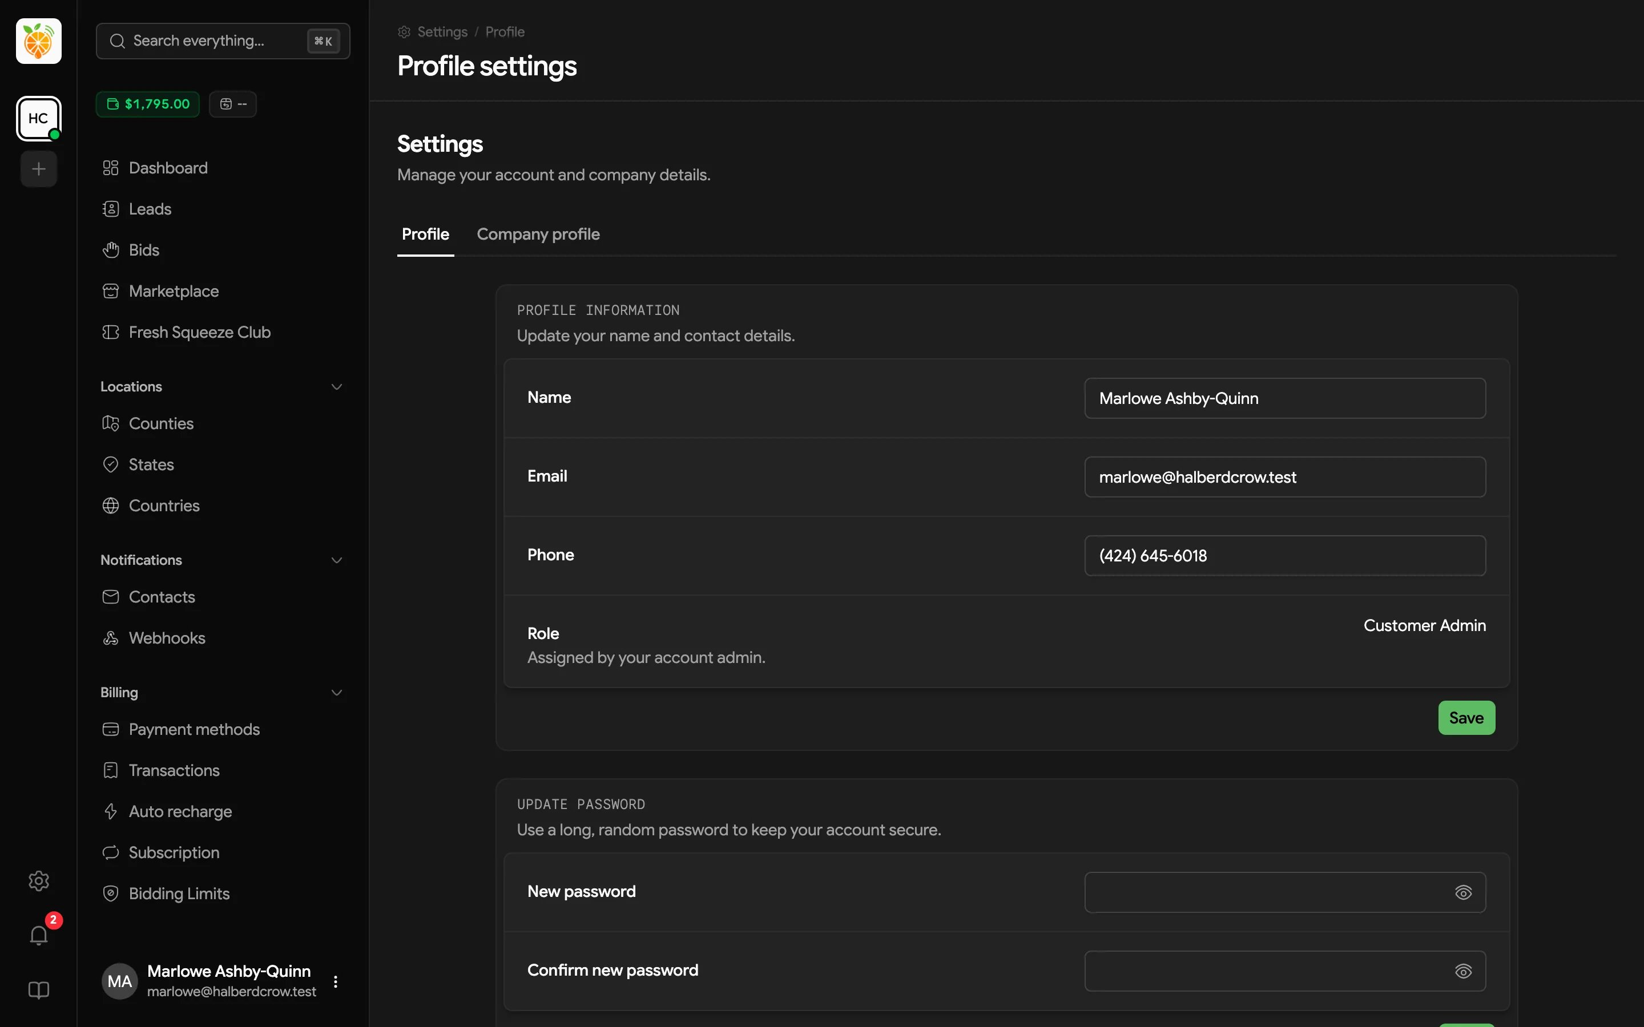Screen dimensions: 1644x1027
Task: Click the orange app logo
Action: [x=39, y=41]
